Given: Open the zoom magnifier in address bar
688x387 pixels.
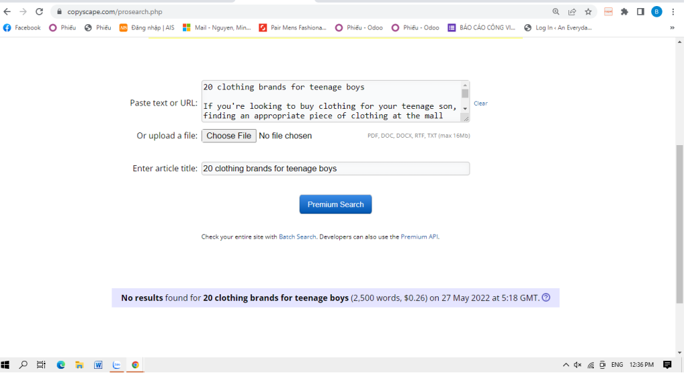Looking at the screenshot, I should tap(556, 11).
